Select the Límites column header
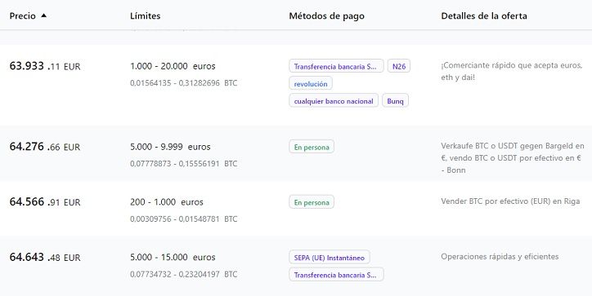The image size is (592, 296). pyautogui.click(x=145, y=15)
